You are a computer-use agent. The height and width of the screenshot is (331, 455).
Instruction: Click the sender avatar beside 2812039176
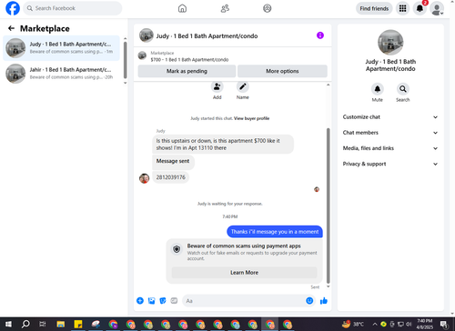click(x=144, y=178)
